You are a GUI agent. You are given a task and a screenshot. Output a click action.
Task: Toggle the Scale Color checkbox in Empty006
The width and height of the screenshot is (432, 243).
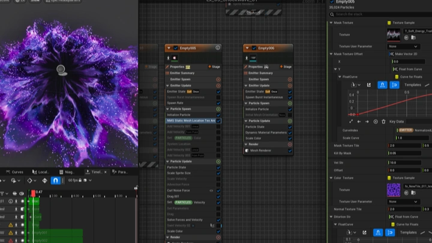pos(290,139)
